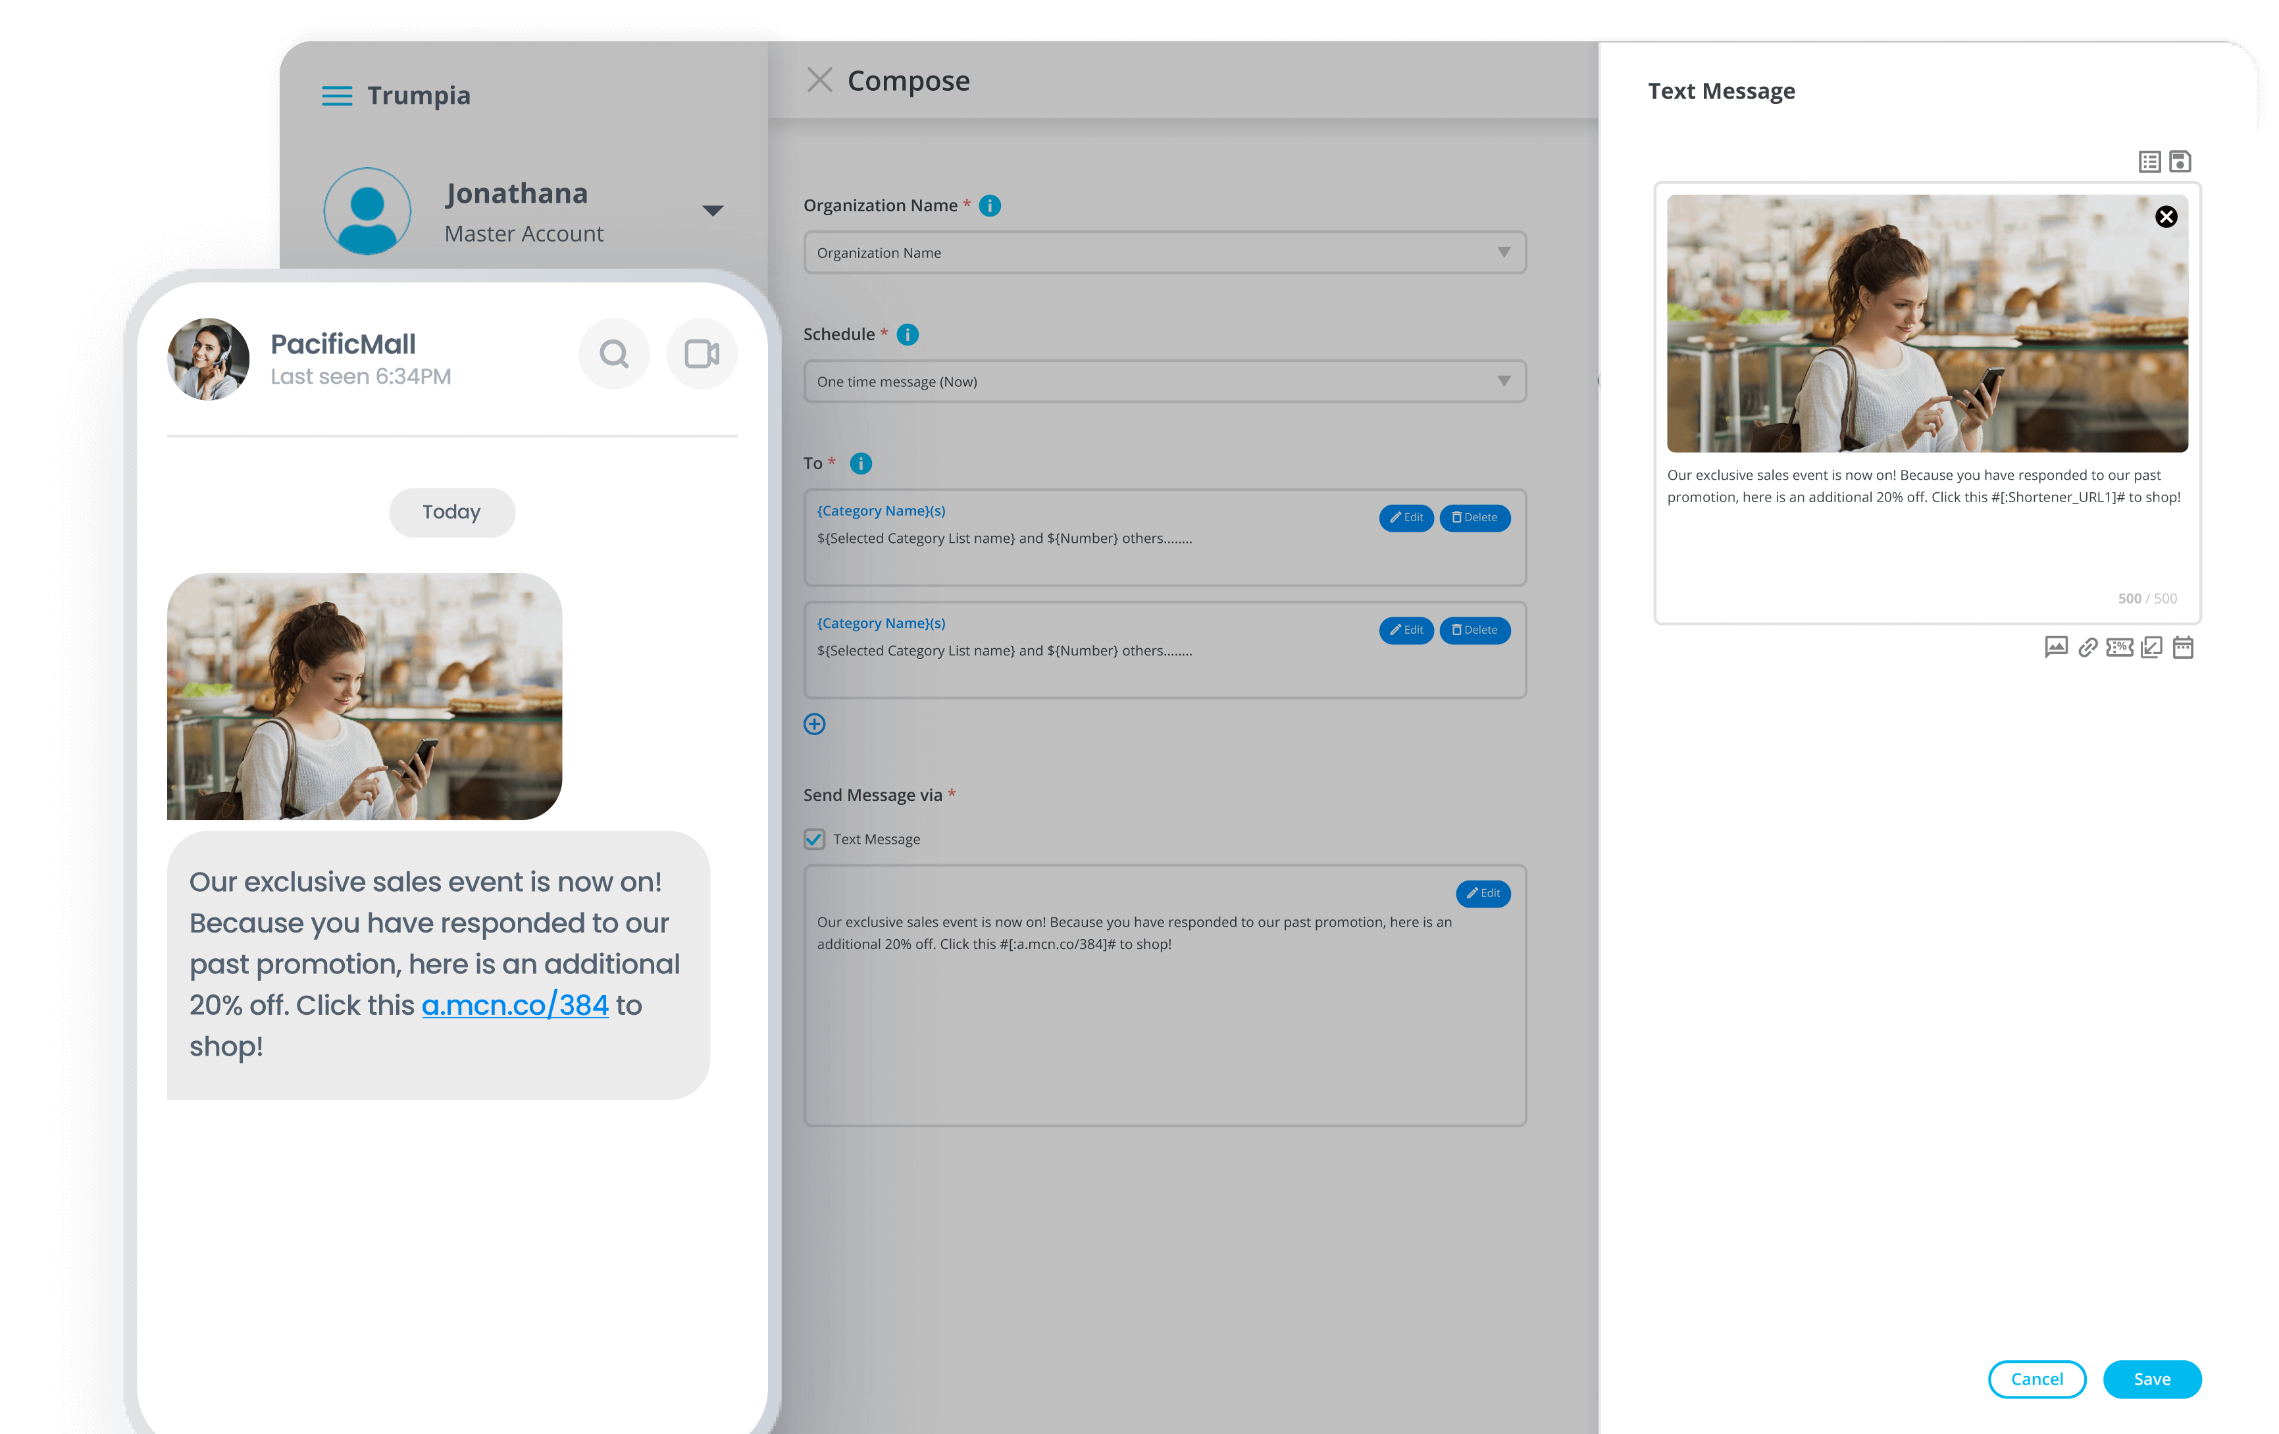
Task: Click the template/grid layout icon top right
Action: pyautogui.click(x=2150, y=161)
